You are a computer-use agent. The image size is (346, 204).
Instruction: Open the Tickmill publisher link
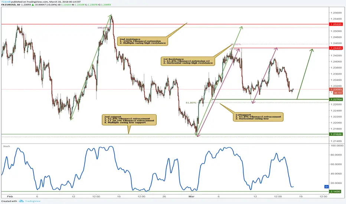point(6,2)
